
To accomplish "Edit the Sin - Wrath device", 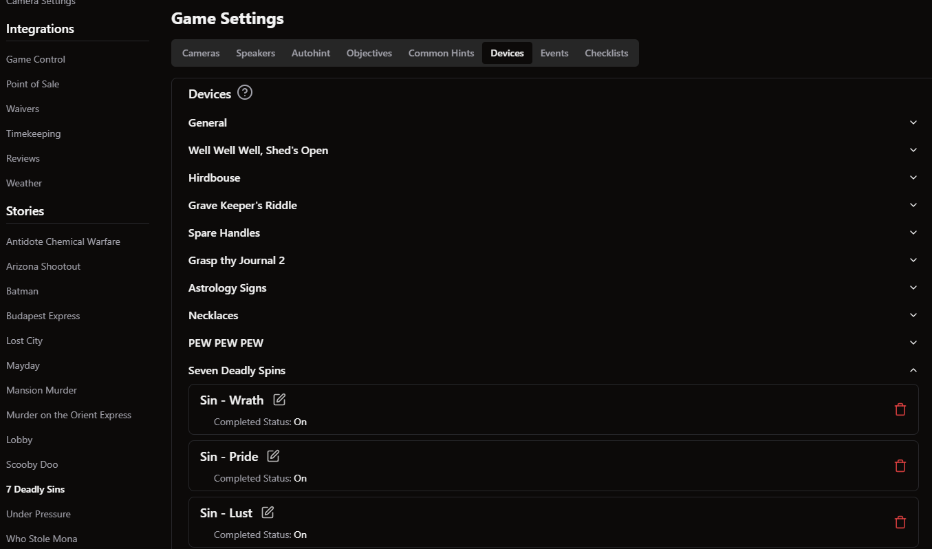I will [279, 400].
